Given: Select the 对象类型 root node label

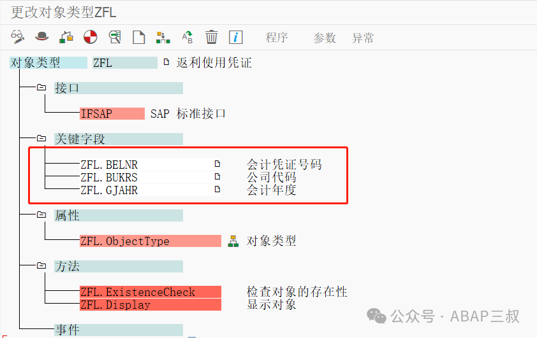Looking at the screenshot, I should 48,63.
